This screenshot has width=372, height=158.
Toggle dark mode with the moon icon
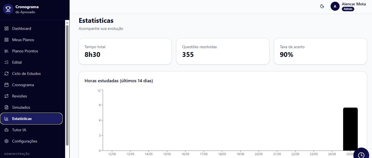point(322,6)
